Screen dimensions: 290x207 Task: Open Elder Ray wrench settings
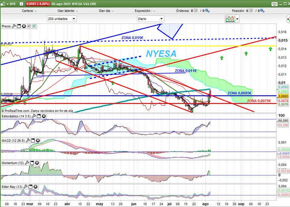[x=25, y=186]
